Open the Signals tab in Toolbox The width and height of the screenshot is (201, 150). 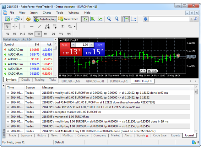pyautogui.click(x=142, y=135)
